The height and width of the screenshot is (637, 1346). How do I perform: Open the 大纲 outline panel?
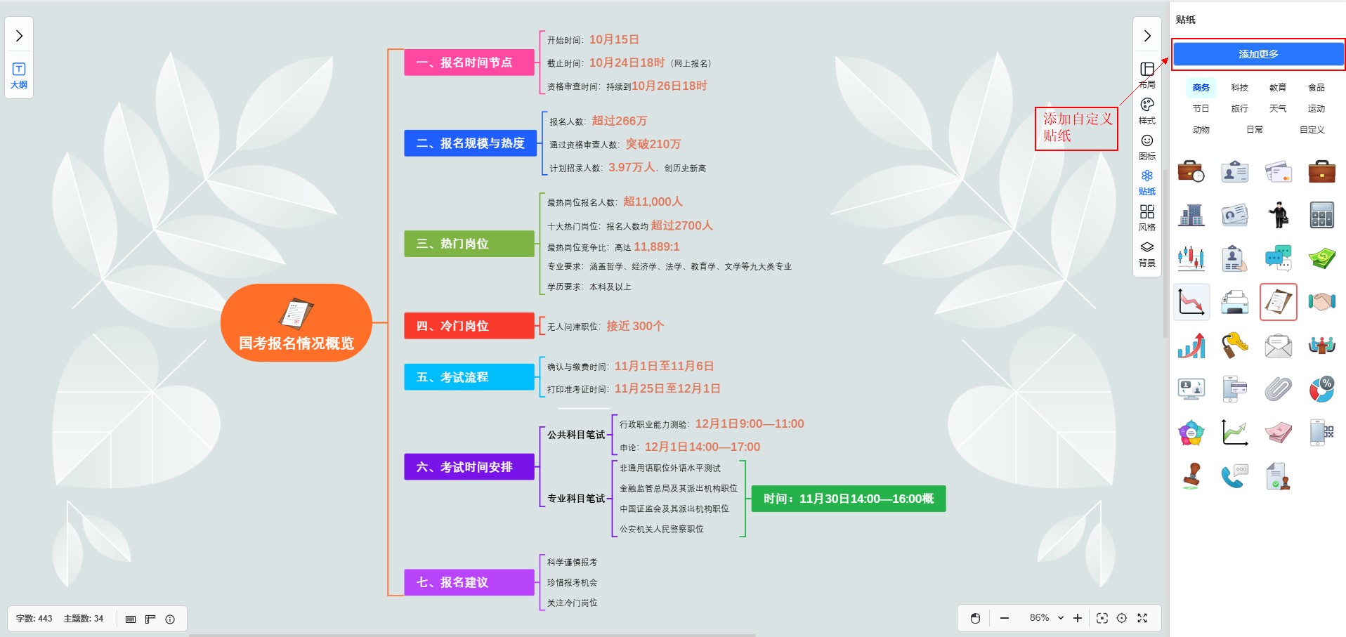19,75
